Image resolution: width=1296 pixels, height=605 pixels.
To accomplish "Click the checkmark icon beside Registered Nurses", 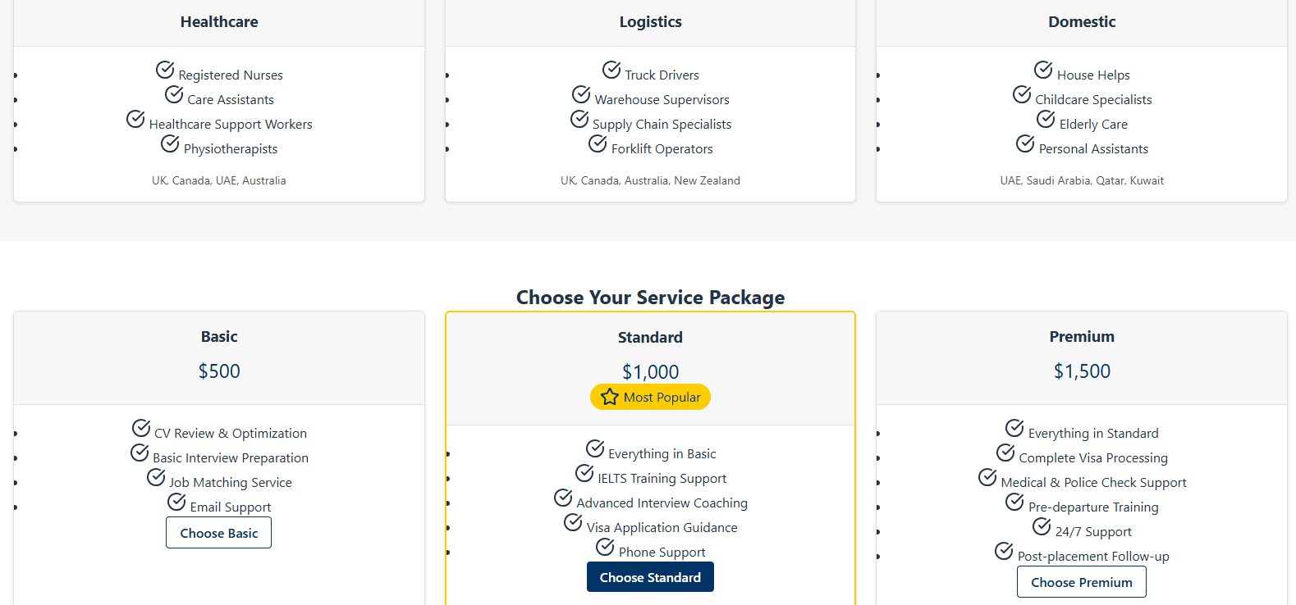I will (167, 70).
